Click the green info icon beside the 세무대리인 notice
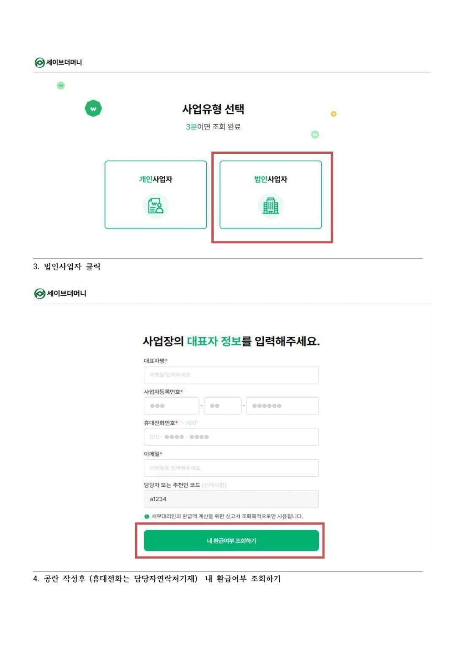Screen dimensions: 465x657 [147, 516]
